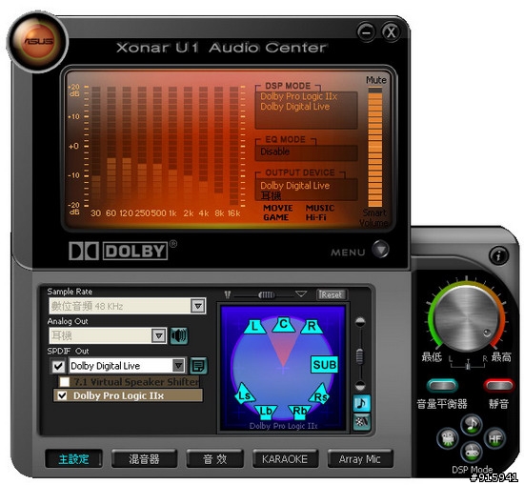Screen dimensions: 524x485
Task: Select MUSIC mode on the display
Action: 320,208
